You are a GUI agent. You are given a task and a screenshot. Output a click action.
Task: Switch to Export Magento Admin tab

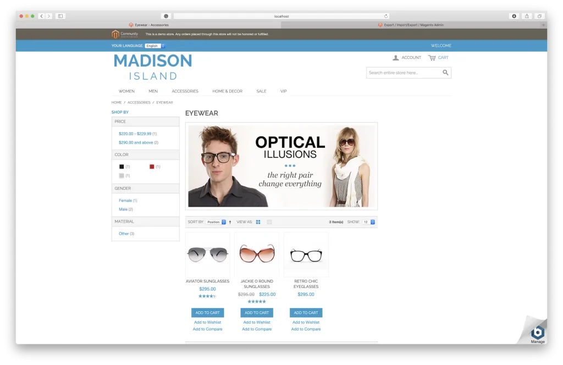click(x=411, y=25)
